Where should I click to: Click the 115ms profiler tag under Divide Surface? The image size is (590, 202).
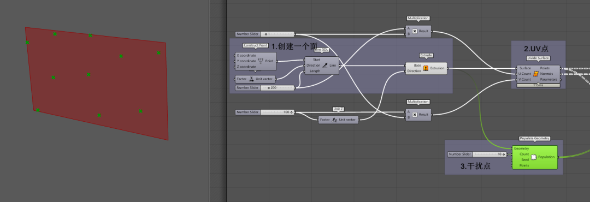click(538, 85)
